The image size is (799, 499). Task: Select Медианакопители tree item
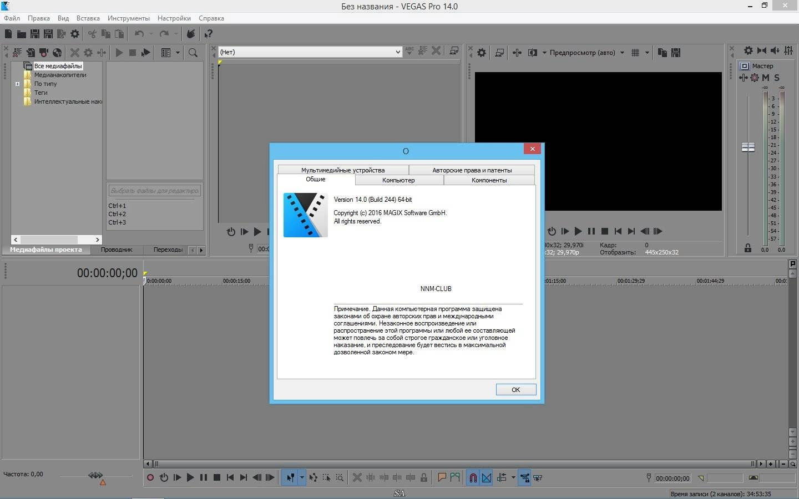click(60, 75)
